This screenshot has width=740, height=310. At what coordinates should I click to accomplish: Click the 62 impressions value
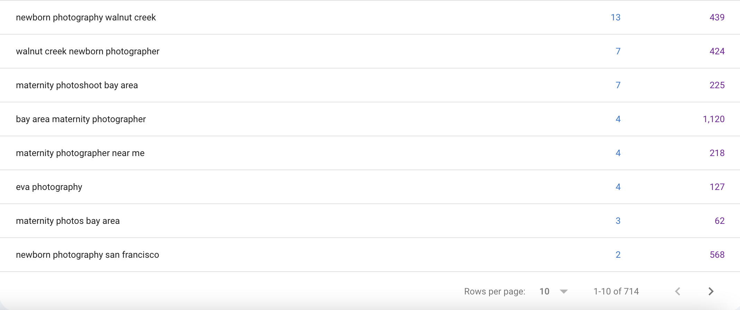720,221
